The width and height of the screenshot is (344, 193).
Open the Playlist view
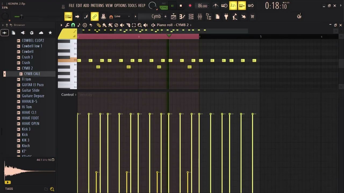[174, 17]
